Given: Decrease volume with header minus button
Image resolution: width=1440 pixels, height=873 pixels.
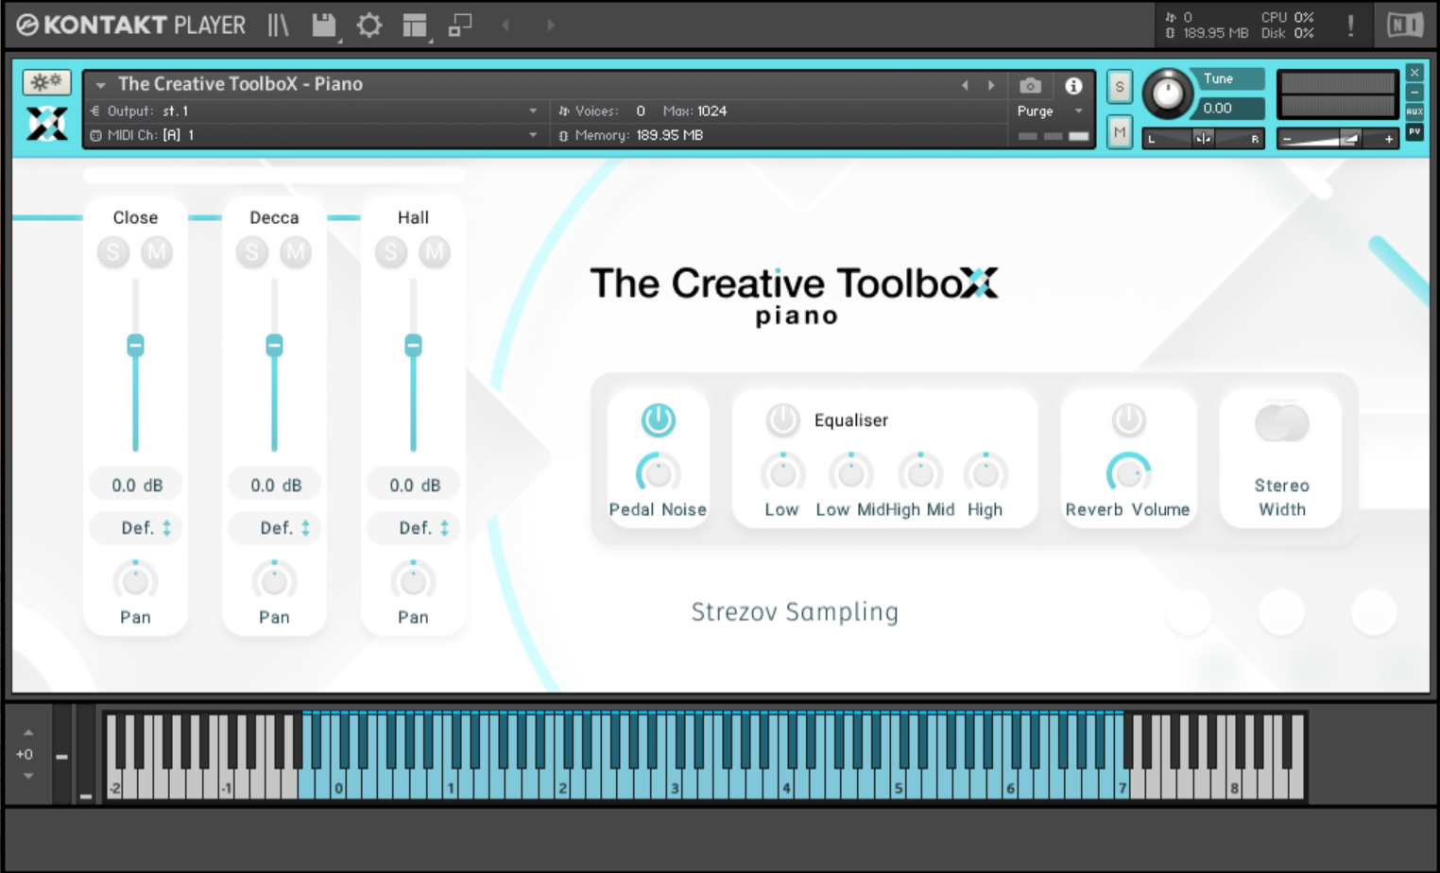Looking at the screenshot, I should tap(1287, 139).
